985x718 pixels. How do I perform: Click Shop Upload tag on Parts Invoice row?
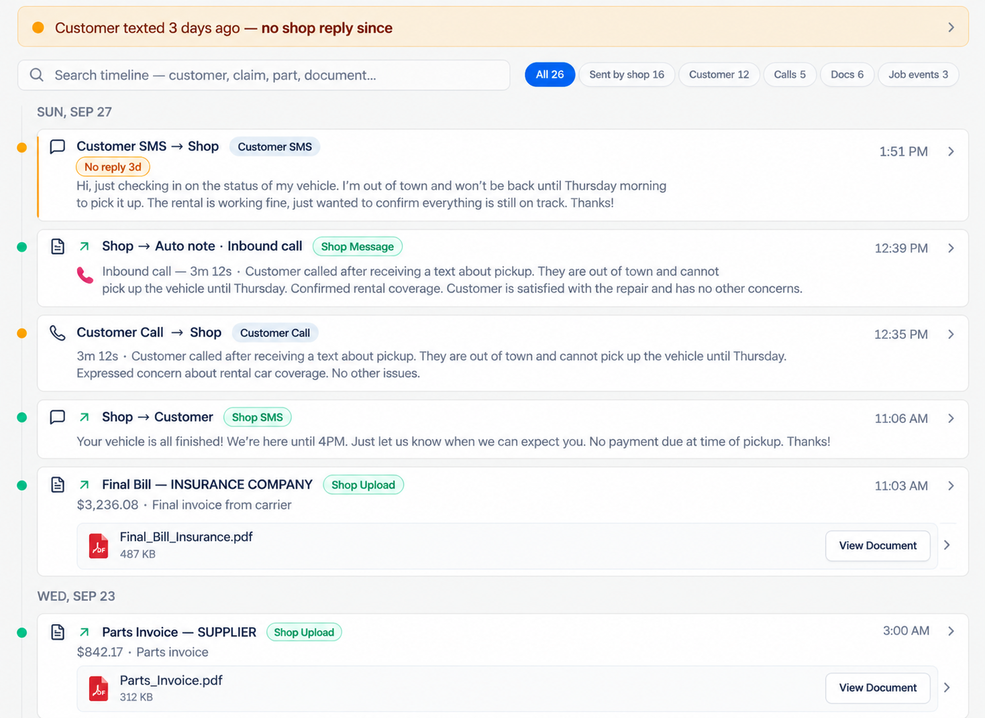point(304,632)
